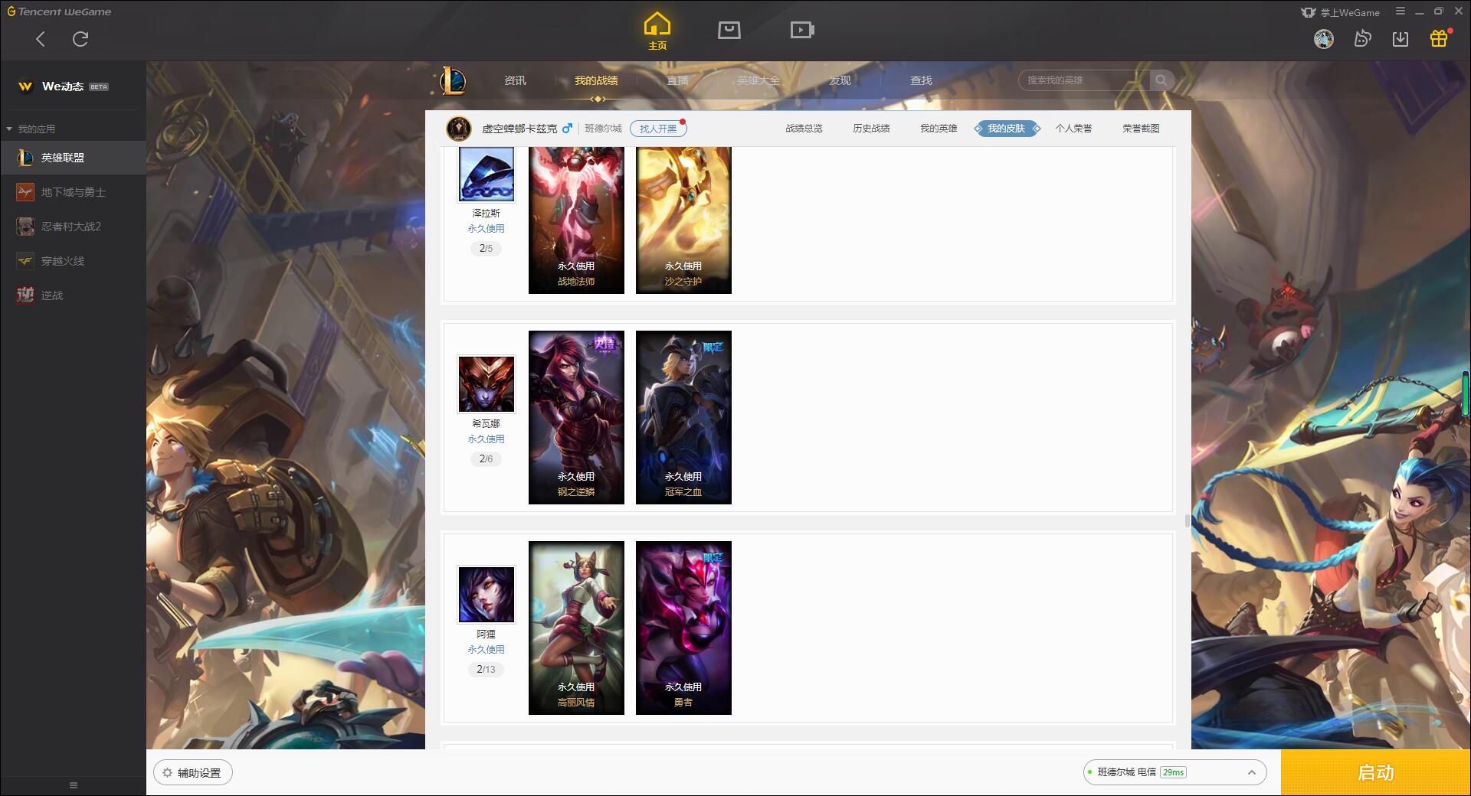The width and height of the screenshot is (1471, 796).
Task: Open the 发现 tab
Action: click(840, 80)
